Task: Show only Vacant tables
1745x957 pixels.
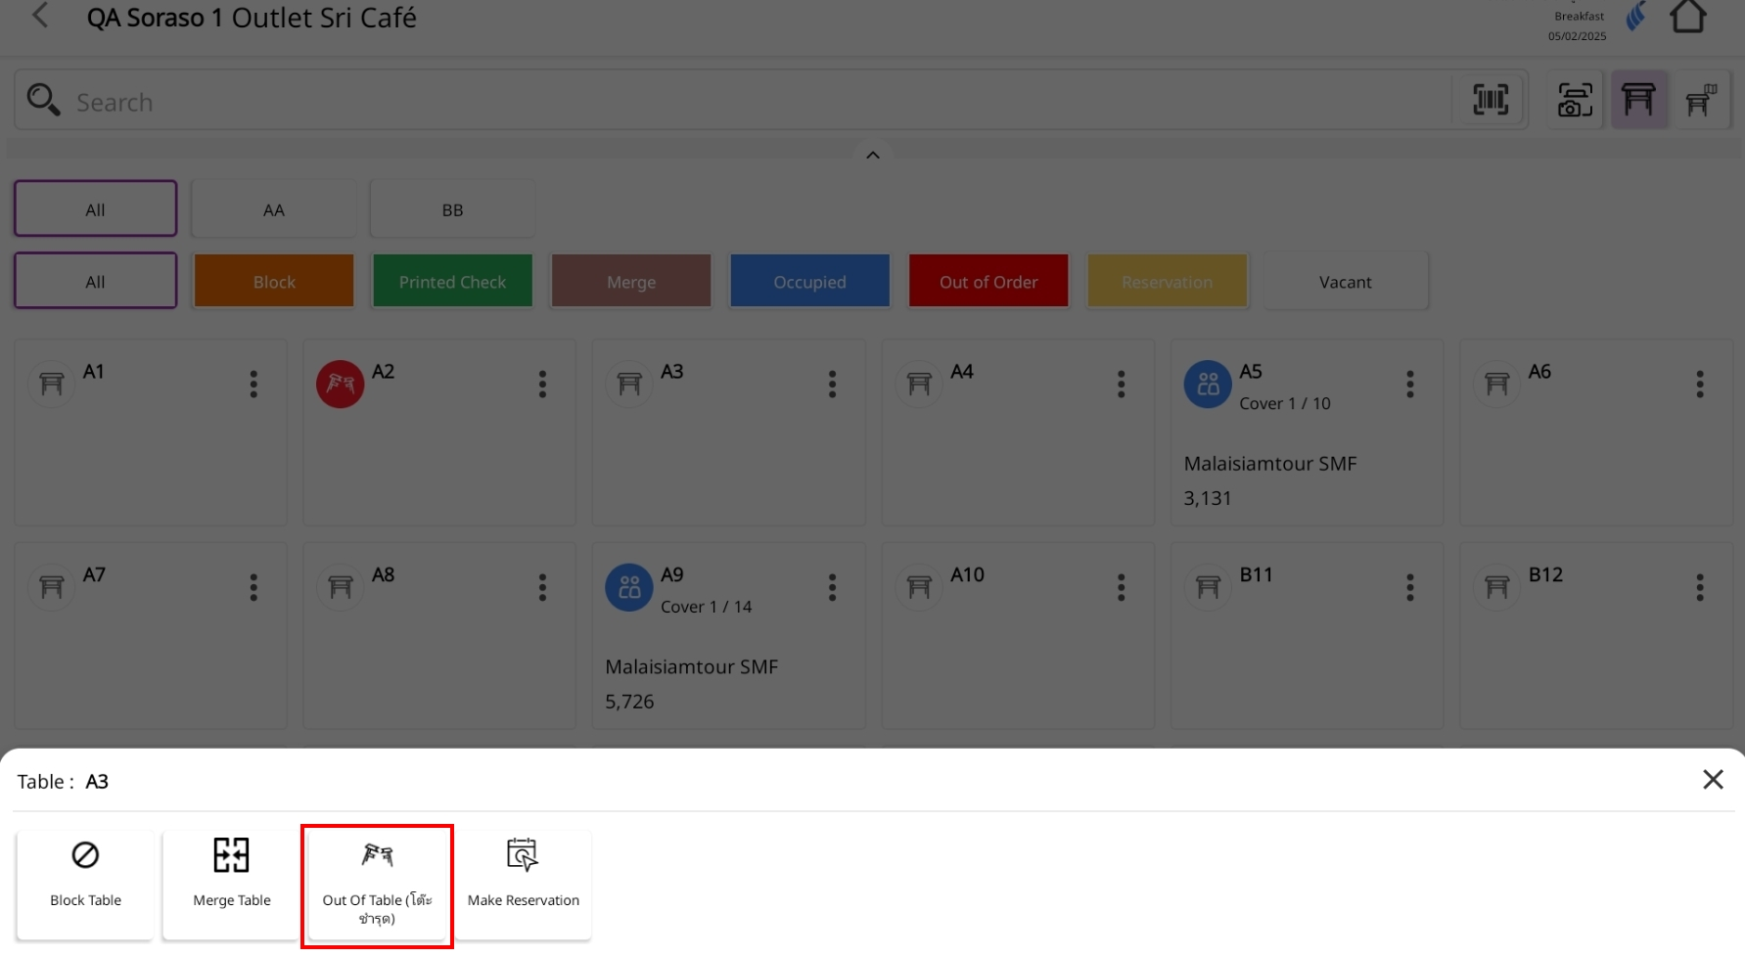Action: [1345, 283]
